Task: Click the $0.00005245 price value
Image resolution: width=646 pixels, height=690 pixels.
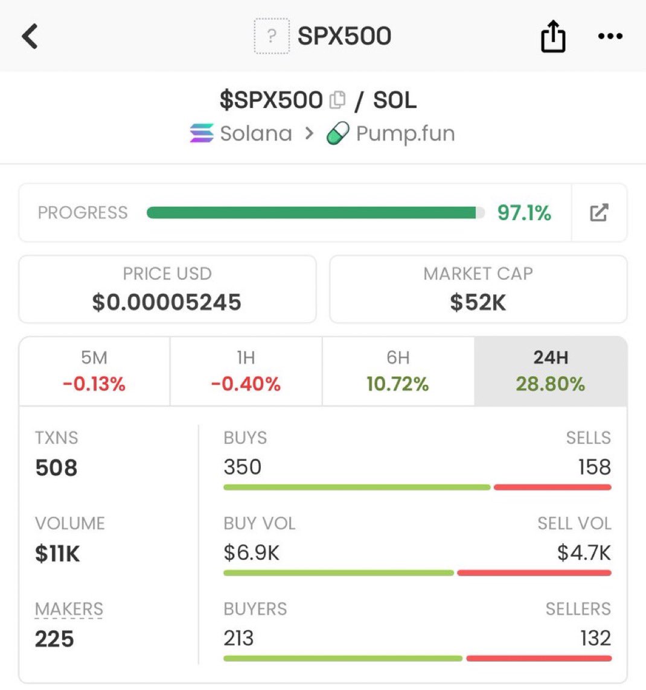Action: coord(167,302)
